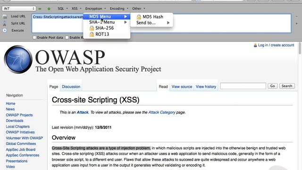Click the Cross-site Scripting (XSS) heading
The width and height of the screenshot is (302, 170).
95,100
